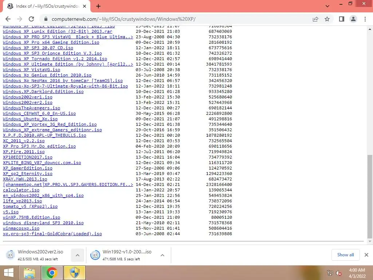This screenshot has width=373, height=280.
Task: Download XPLITE_BING_V87_downcc.com.iso
Action: coord(42,163)
